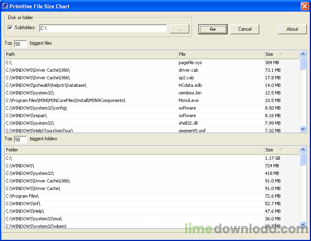
Task: Select the Msncli.exe file row
Action: click(152, 100)
